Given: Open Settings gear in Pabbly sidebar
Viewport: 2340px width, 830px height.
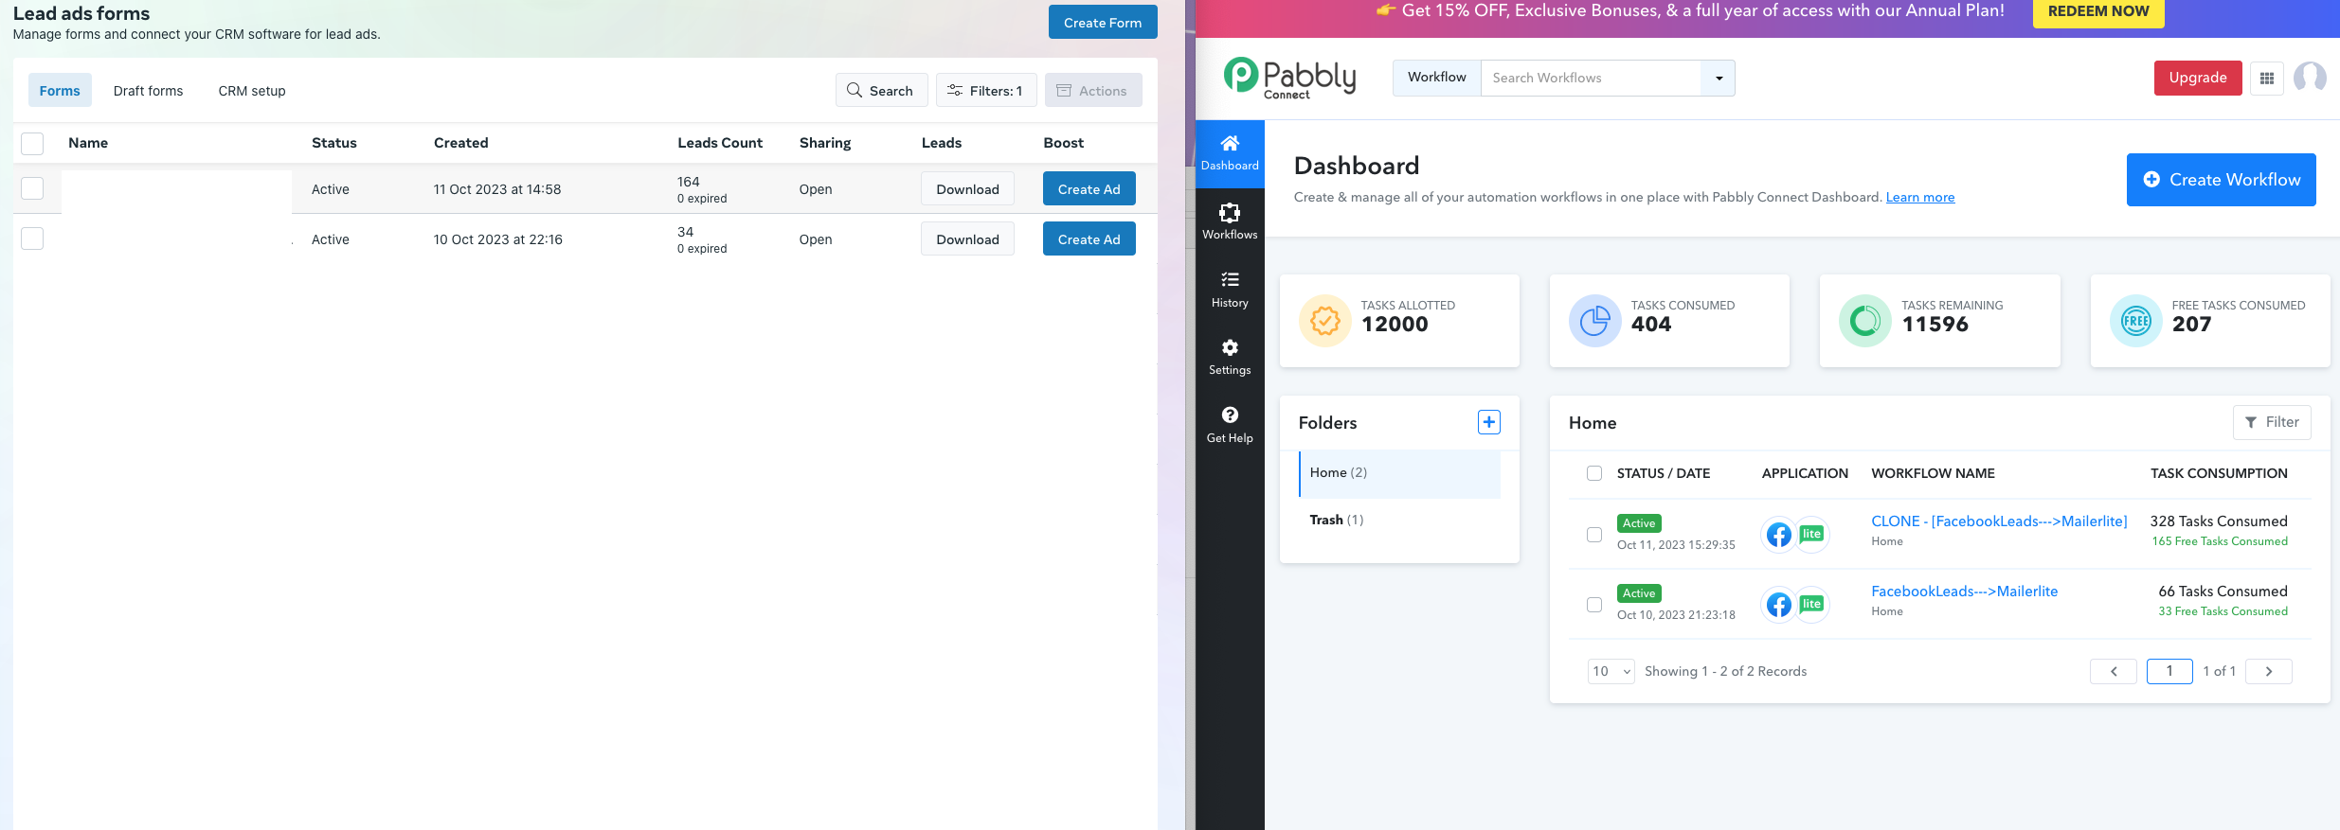Looking at the screenshot, I should (1230, 358).
